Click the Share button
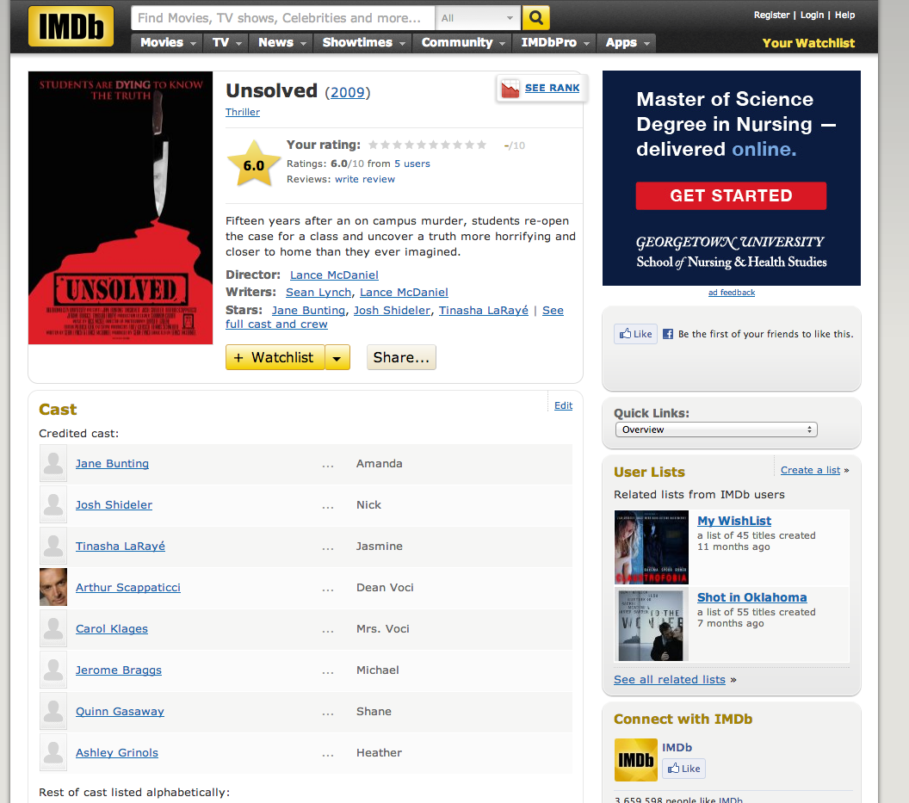This screenshot has width=909, height=803. point(401,358)
